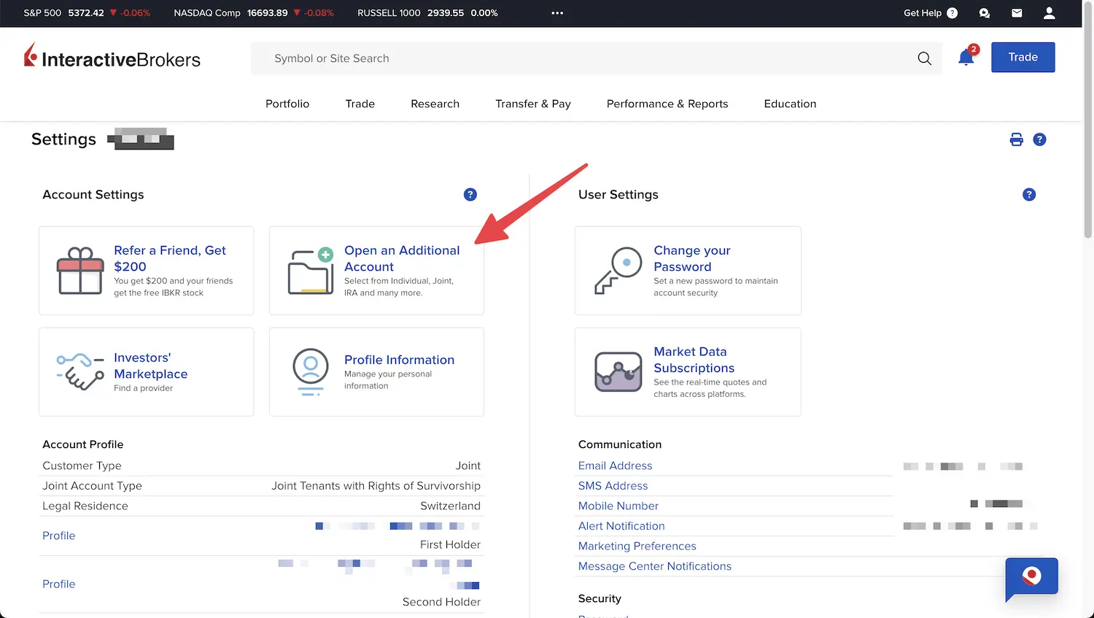Select Open an Additional Account
1094x618 pixels.
tap(402, 258)
